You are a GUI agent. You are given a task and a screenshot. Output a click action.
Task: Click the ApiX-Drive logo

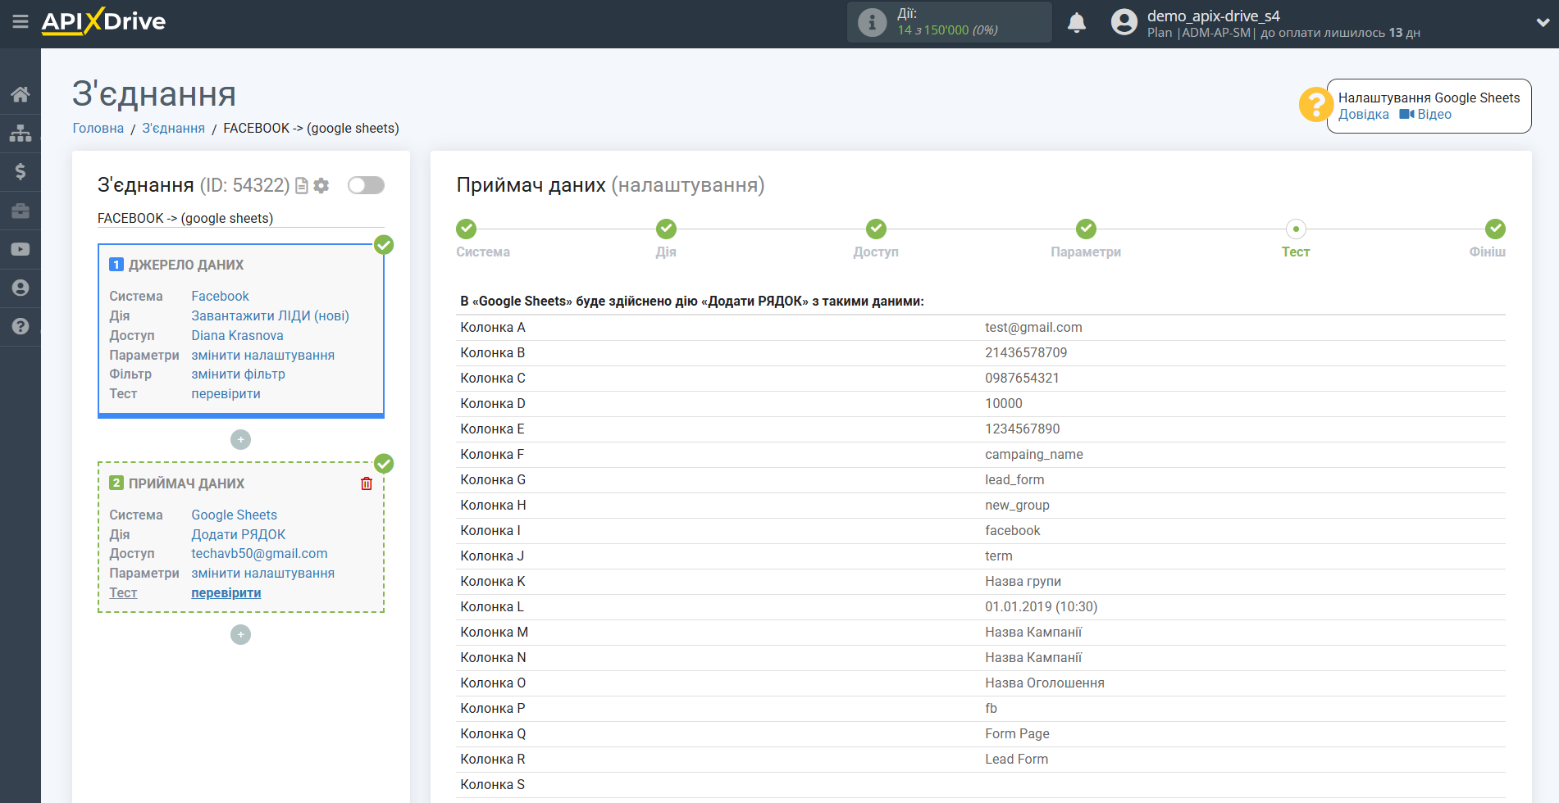(103, 21)
